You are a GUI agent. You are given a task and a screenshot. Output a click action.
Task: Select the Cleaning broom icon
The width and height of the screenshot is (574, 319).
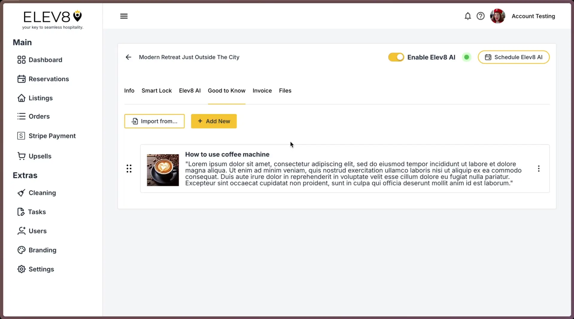(x=21, y=193)
